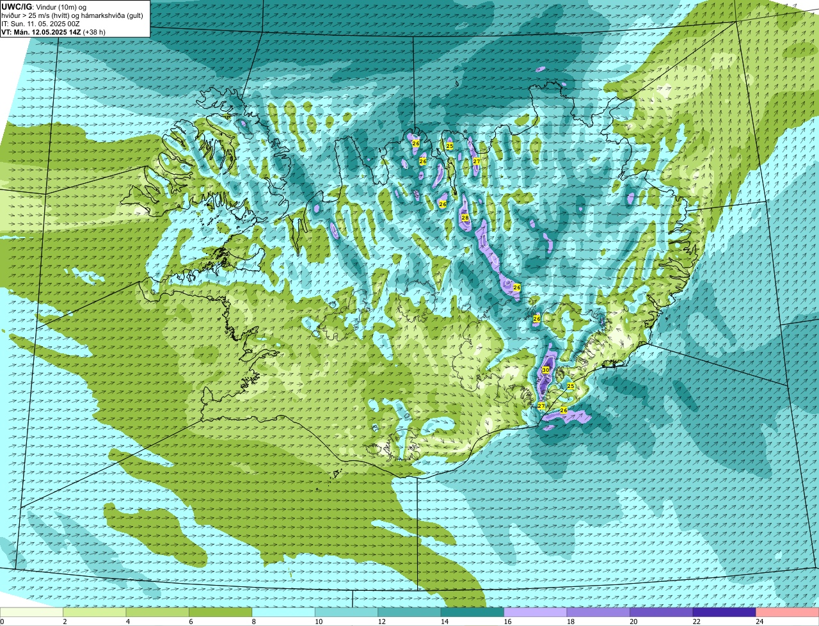Viewport: 819px width, 626px height.
Task: Pick the violet 20–22 m/s legend swatch
Action: pyautogui.click(x=662, y=612)
